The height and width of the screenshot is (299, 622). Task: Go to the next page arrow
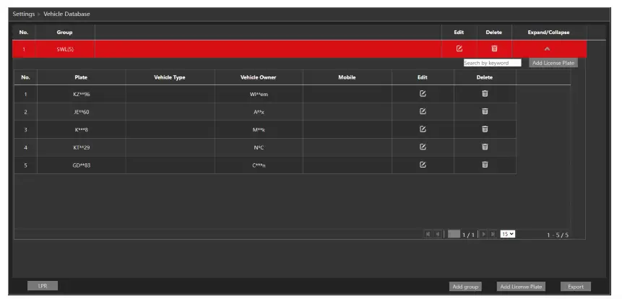click(x=484, y=234)
